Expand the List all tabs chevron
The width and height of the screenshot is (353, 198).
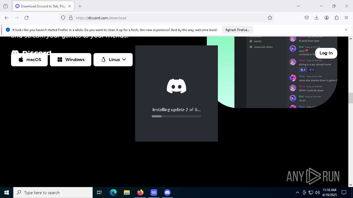pos(298,6)
